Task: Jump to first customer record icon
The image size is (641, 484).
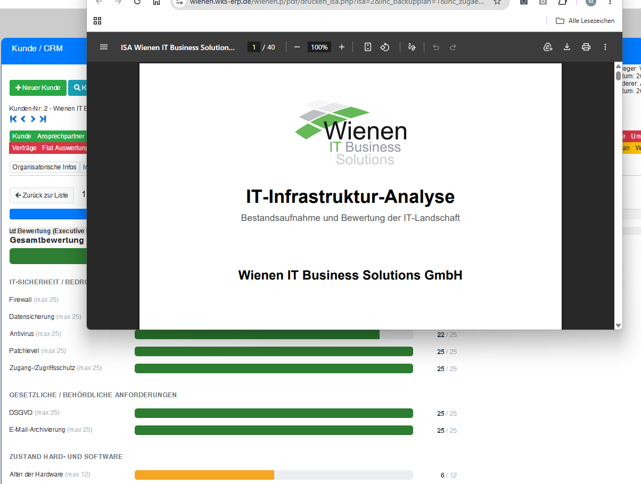Action: 14,119
